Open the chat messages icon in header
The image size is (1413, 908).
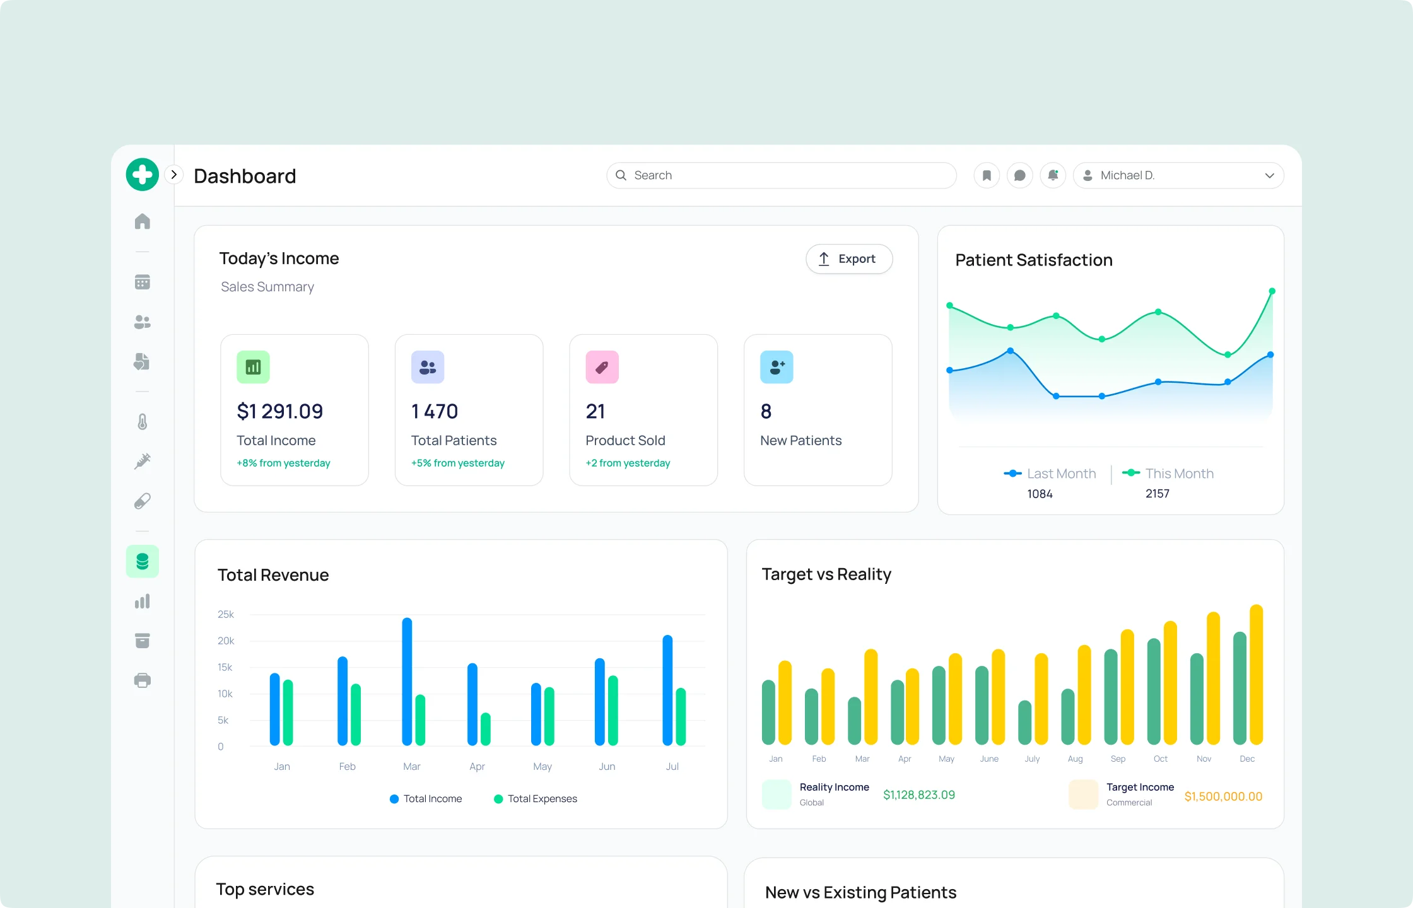[1020, 175]
